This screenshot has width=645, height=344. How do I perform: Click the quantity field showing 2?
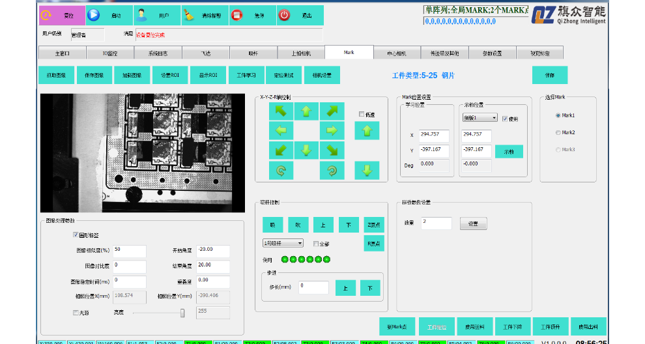click(x=437, y=223)
